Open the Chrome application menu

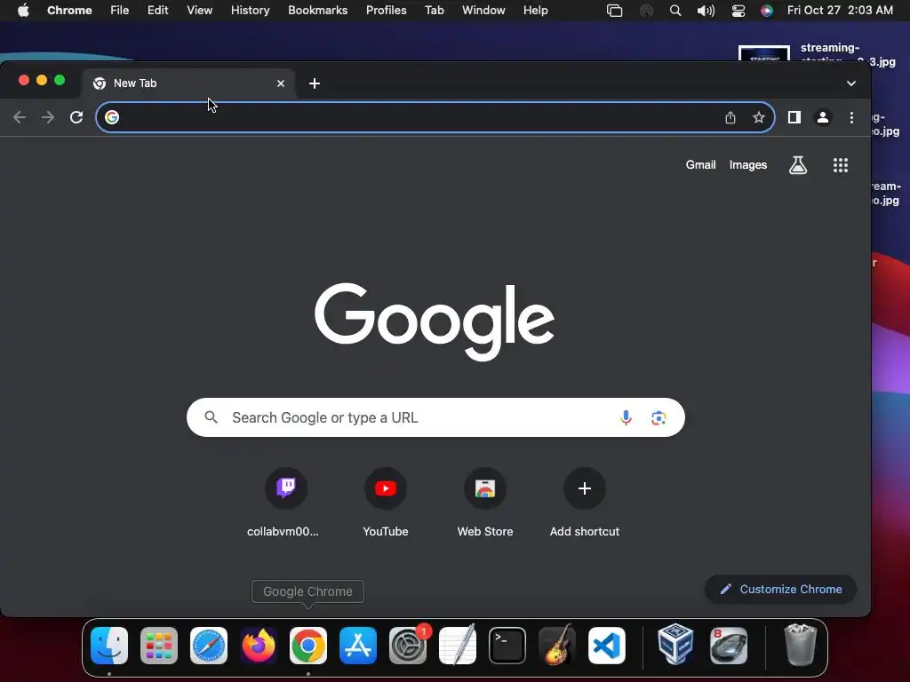point(69,11)
